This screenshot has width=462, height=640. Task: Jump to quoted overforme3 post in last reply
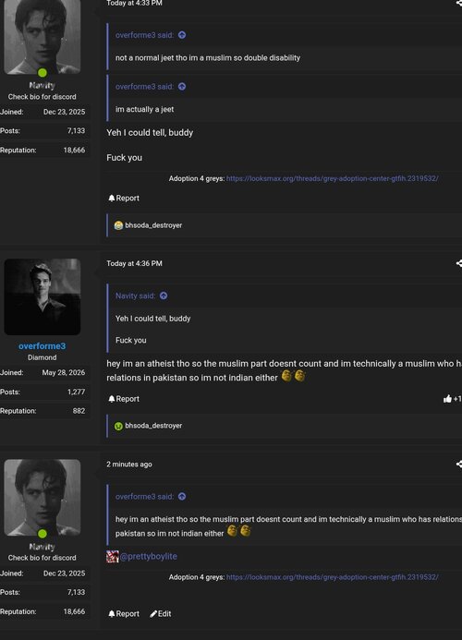(x=182, y=496)
